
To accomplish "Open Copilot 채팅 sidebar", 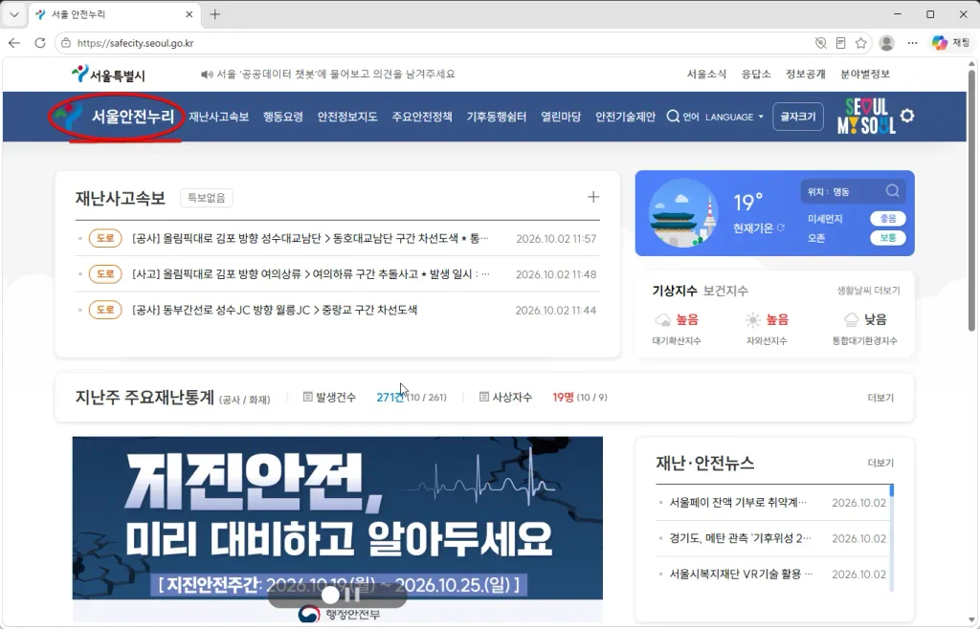I will pos(949,43).
